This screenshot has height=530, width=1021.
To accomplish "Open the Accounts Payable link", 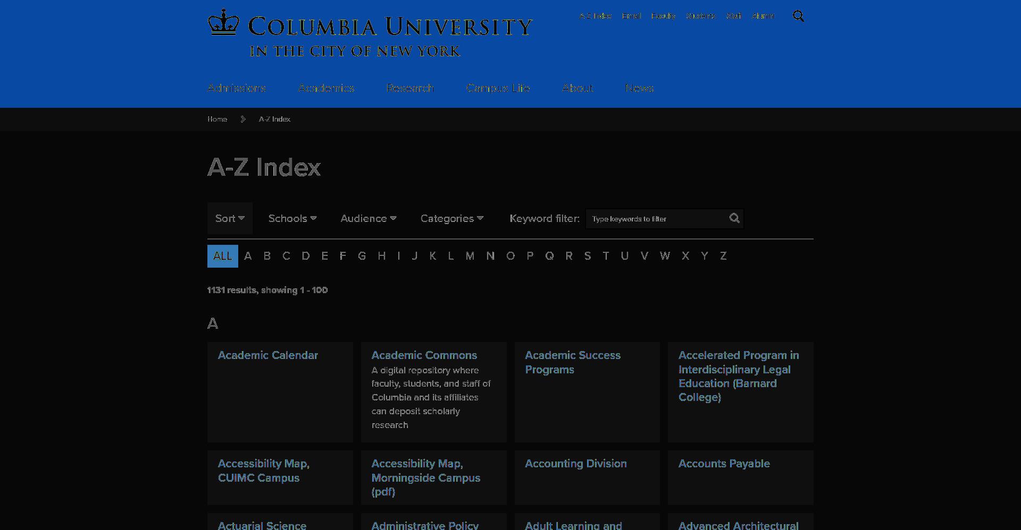I will pos(724,464).
